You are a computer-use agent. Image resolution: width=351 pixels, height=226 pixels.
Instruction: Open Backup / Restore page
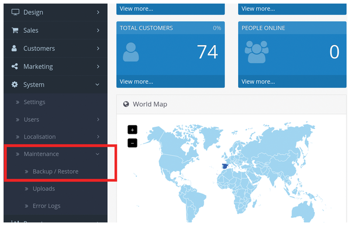56,172
